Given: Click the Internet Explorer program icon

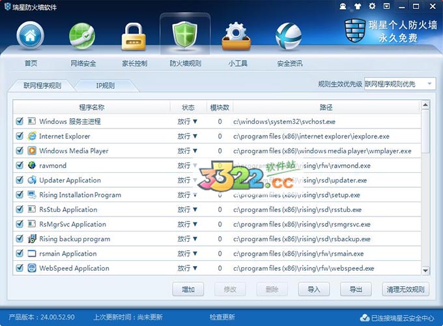Looking at the screenshot, I should click(32, 136).
